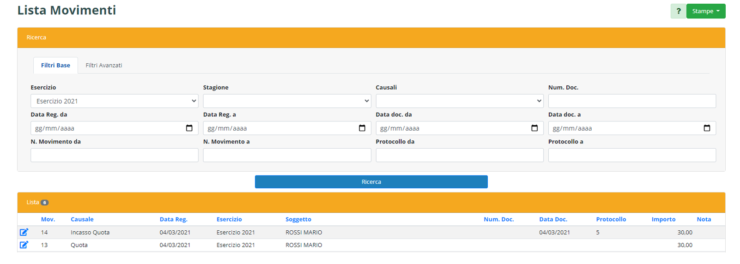The height and width of the screenshot is (264, 740).
Task: Open the calendar picker for Data Reg. a
Action: [x=362, y=128]
